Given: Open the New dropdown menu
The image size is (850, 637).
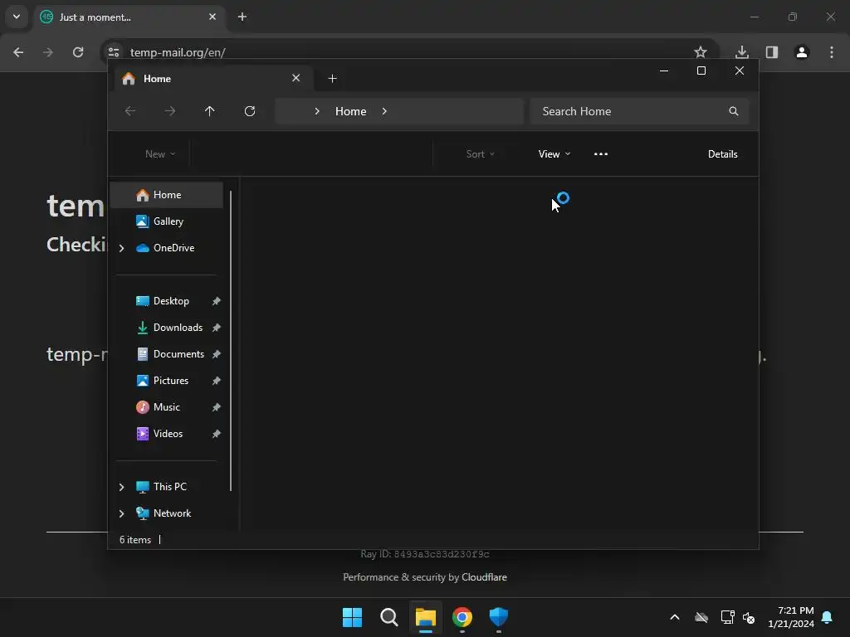Looking at the screenshot, I should coord(160,153).
